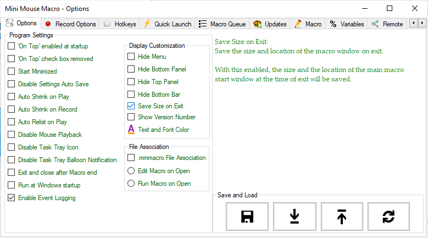Enable Auto Relist on Play
This screenshot has width=428, height=238.
11,121
